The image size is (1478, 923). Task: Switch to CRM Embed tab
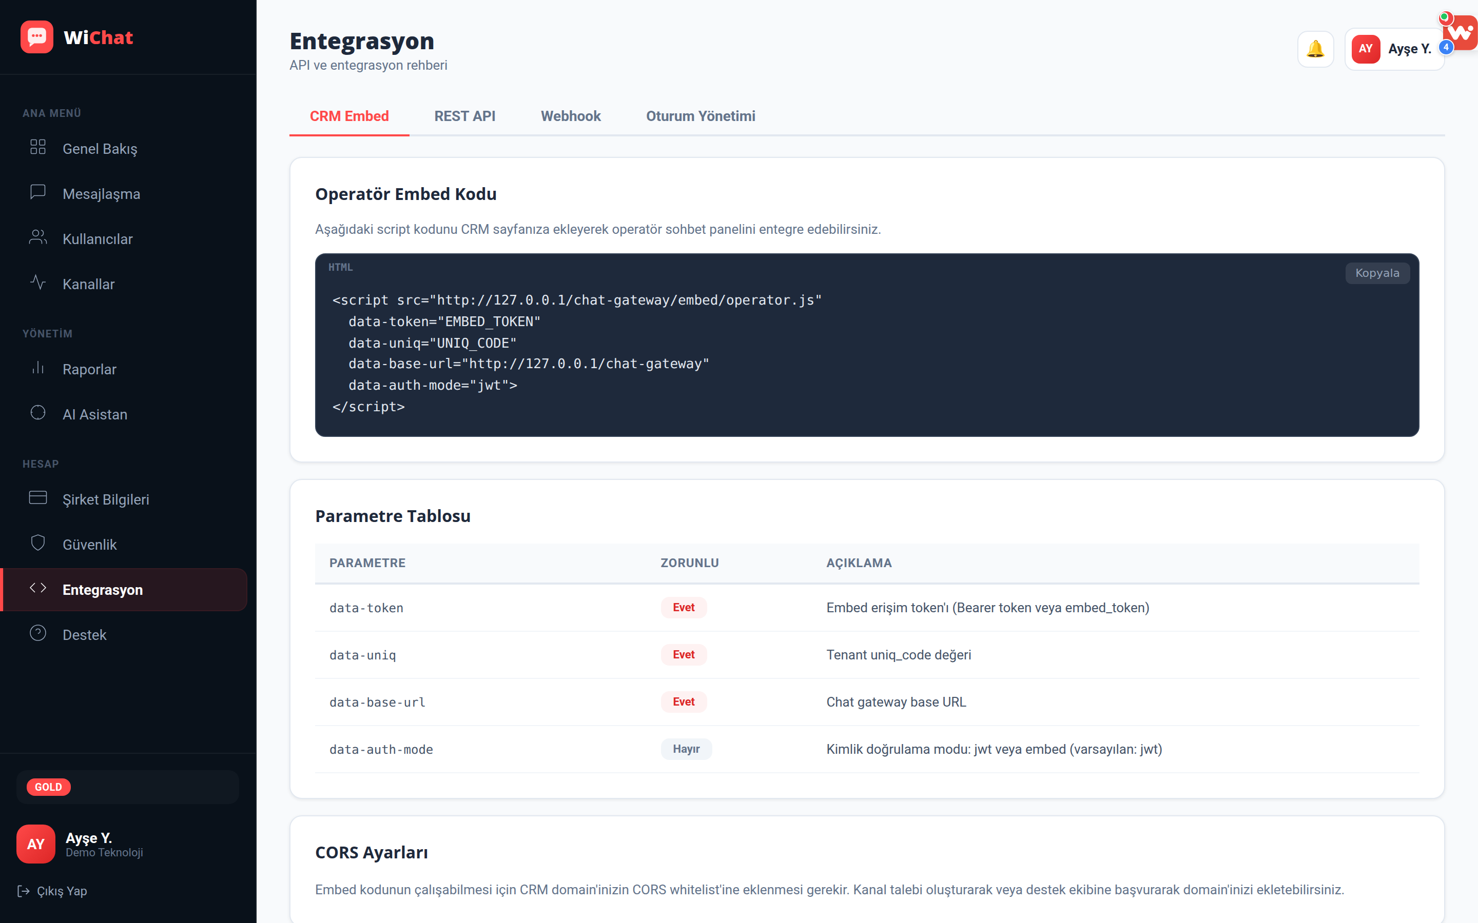point(349,116)
